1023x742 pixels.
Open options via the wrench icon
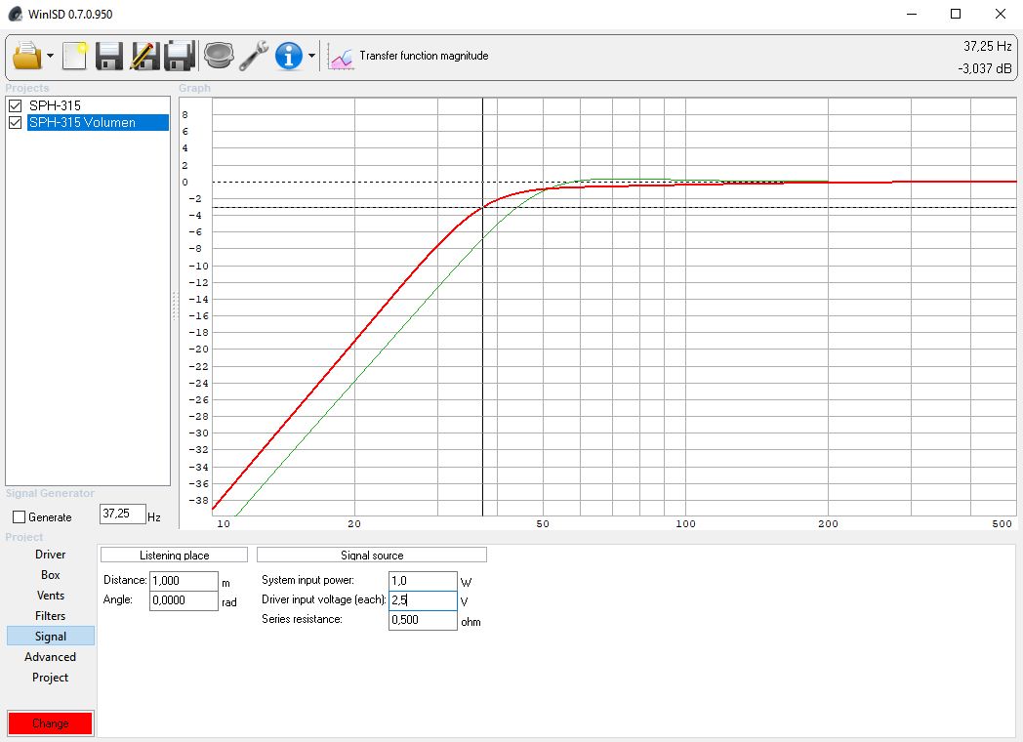254,56
